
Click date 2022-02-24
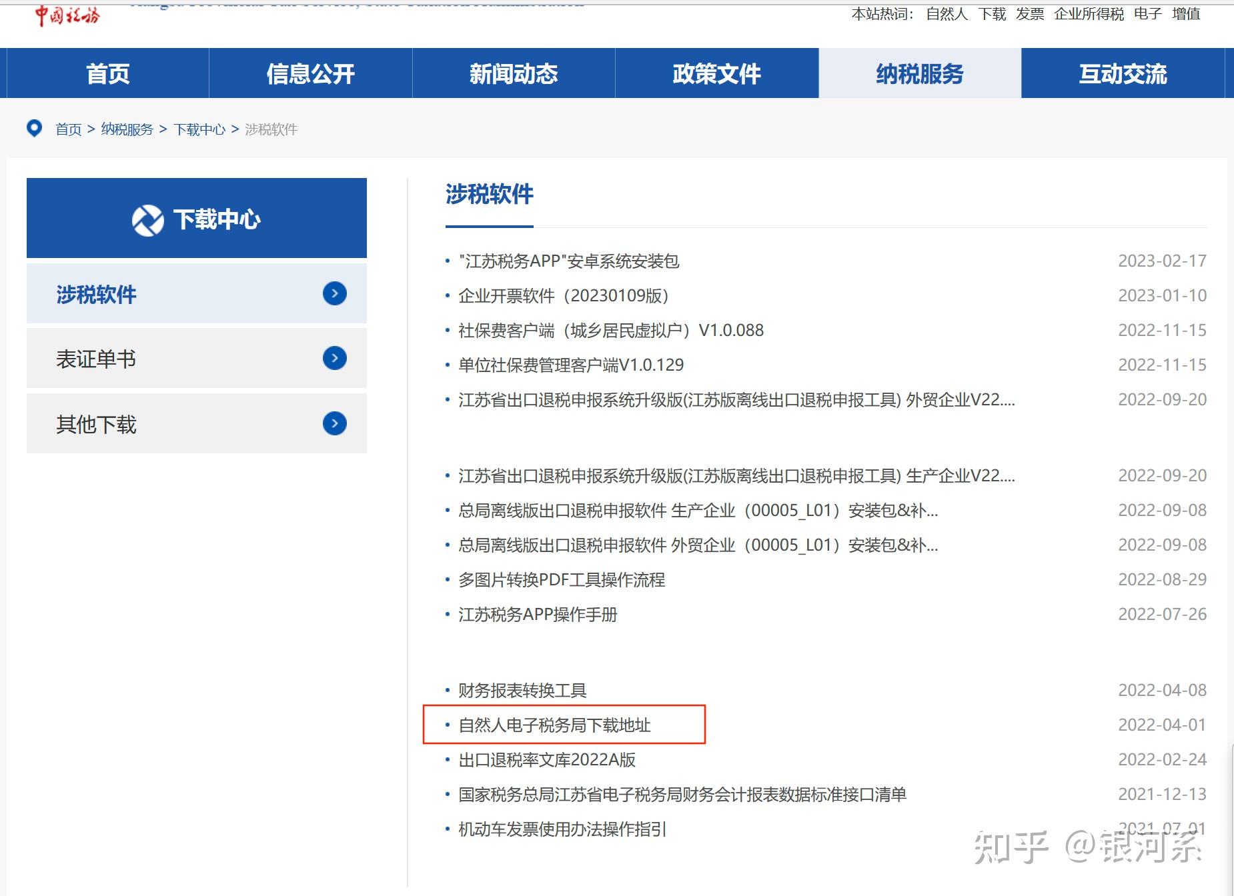pyautogui.click(x=1162, y=759)
